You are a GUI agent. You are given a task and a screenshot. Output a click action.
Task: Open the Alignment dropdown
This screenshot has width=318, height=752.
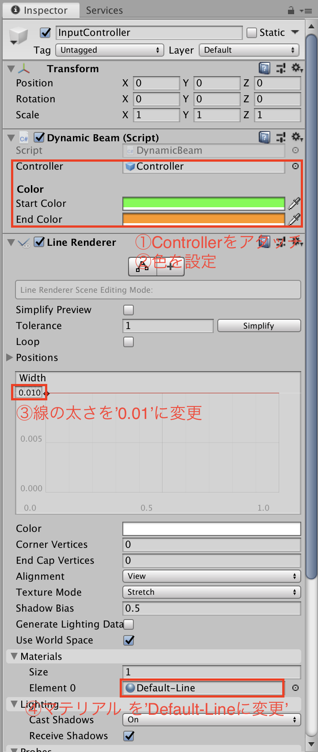[x=212, y=576]
